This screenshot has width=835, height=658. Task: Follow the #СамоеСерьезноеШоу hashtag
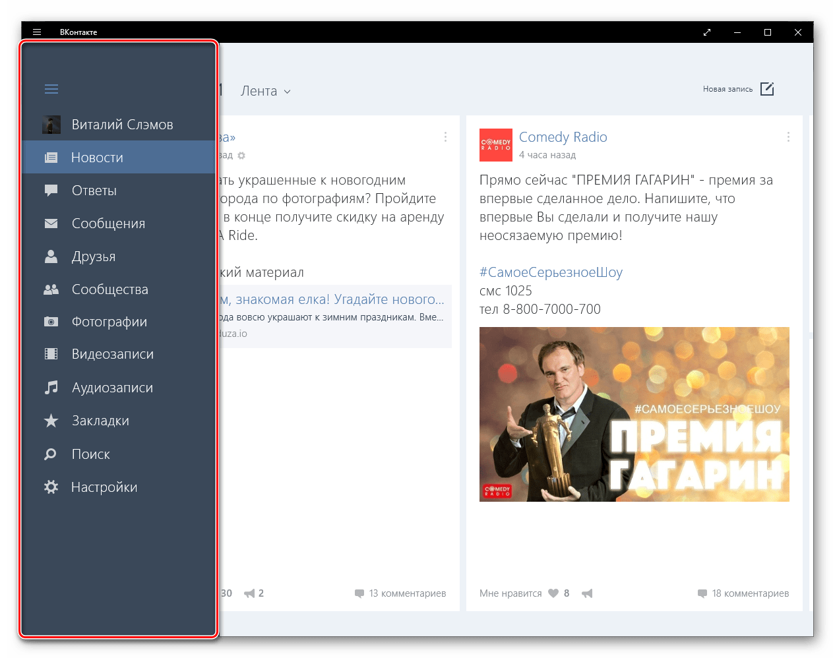551,272
